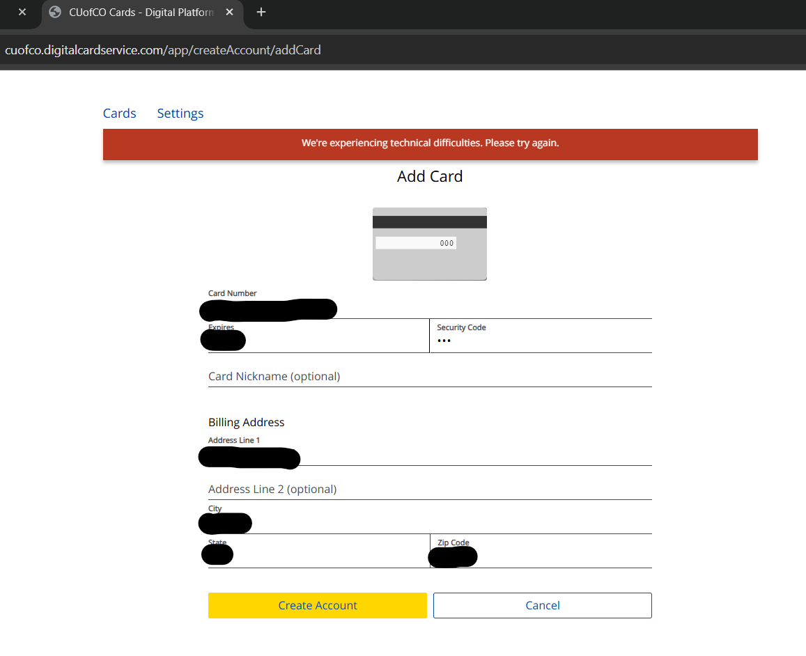Click the Cancel button
The image size is (806, 656).
[542, 605]
